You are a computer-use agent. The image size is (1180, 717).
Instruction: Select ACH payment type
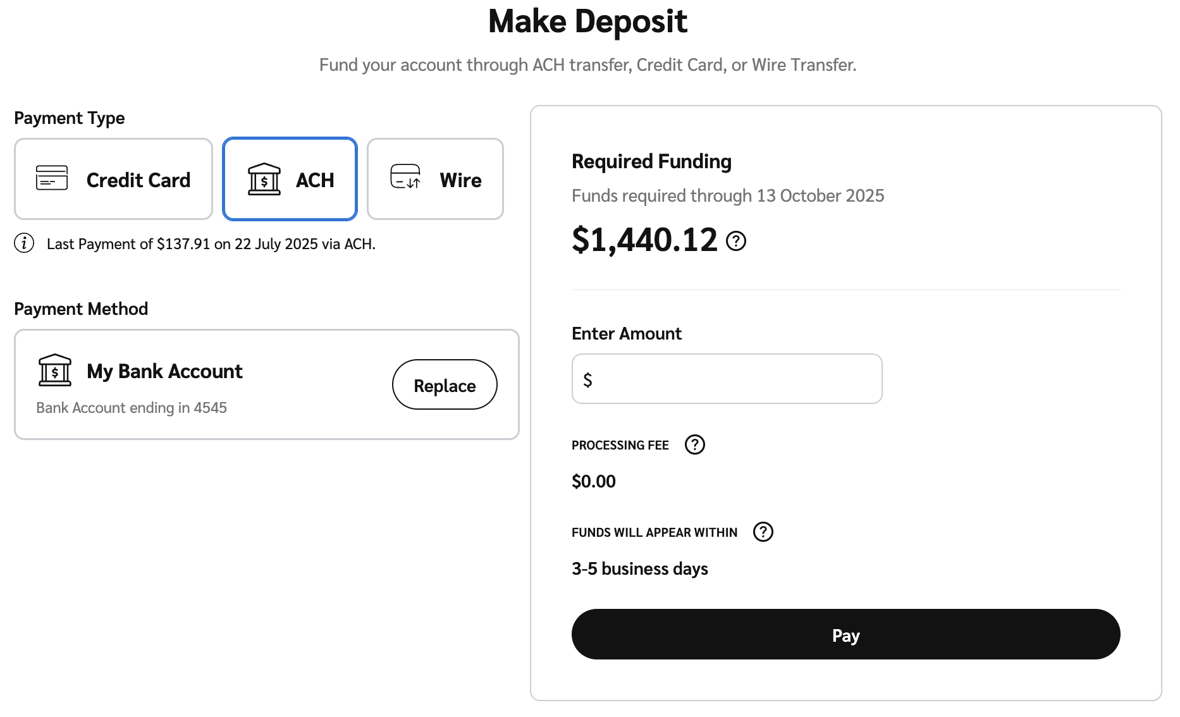tap(290, 180)
